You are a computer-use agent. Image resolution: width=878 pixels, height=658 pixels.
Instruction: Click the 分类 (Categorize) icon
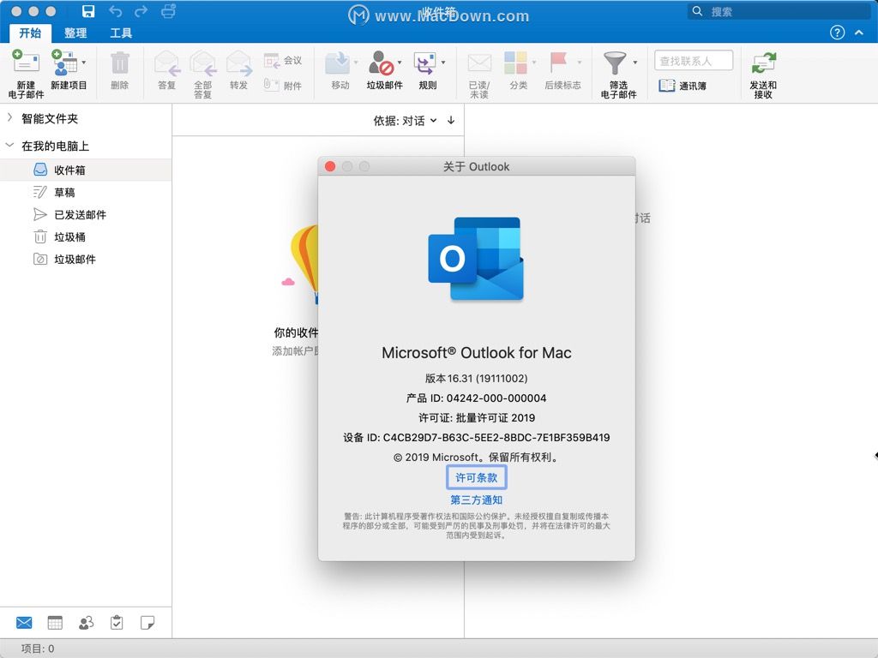(x=515, y=63)
